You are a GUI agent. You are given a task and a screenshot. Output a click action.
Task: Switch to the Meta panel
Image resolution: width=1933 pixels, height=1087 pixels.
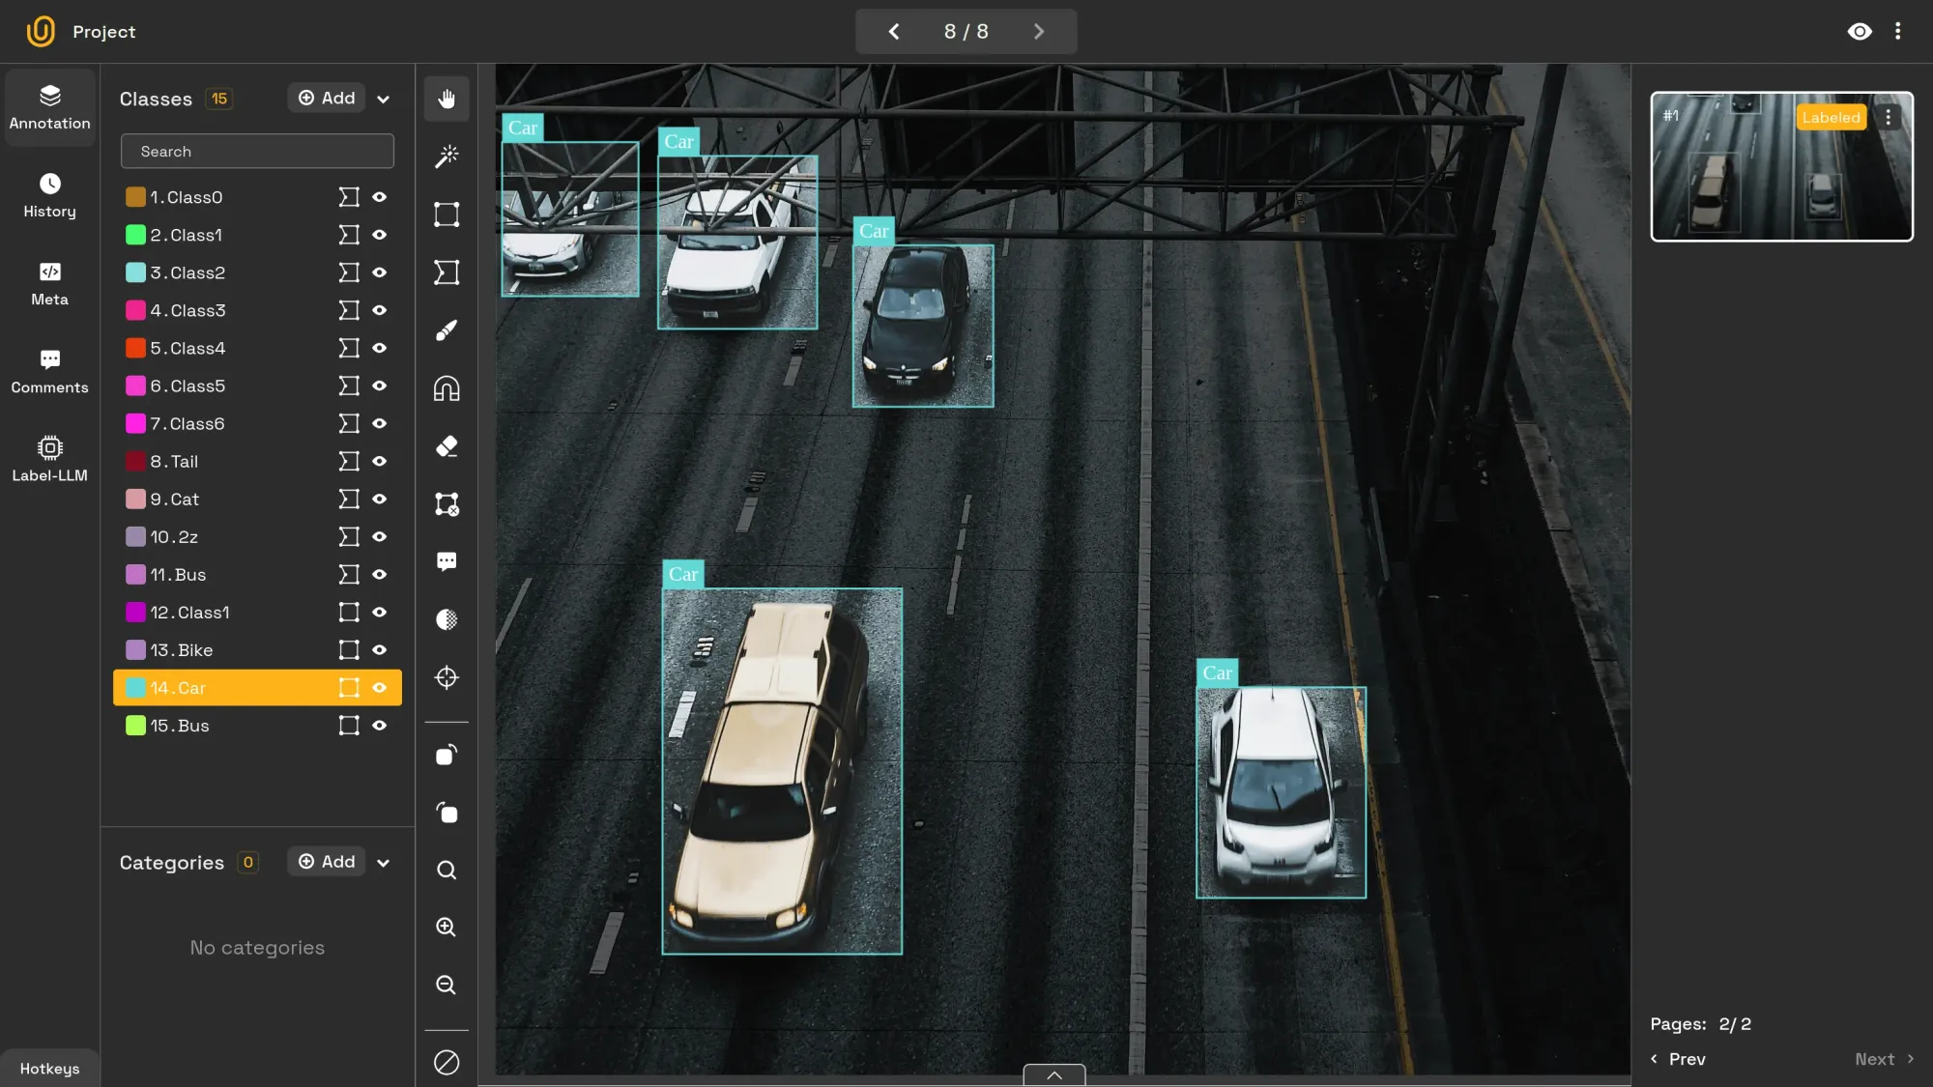tap(49, 284)
